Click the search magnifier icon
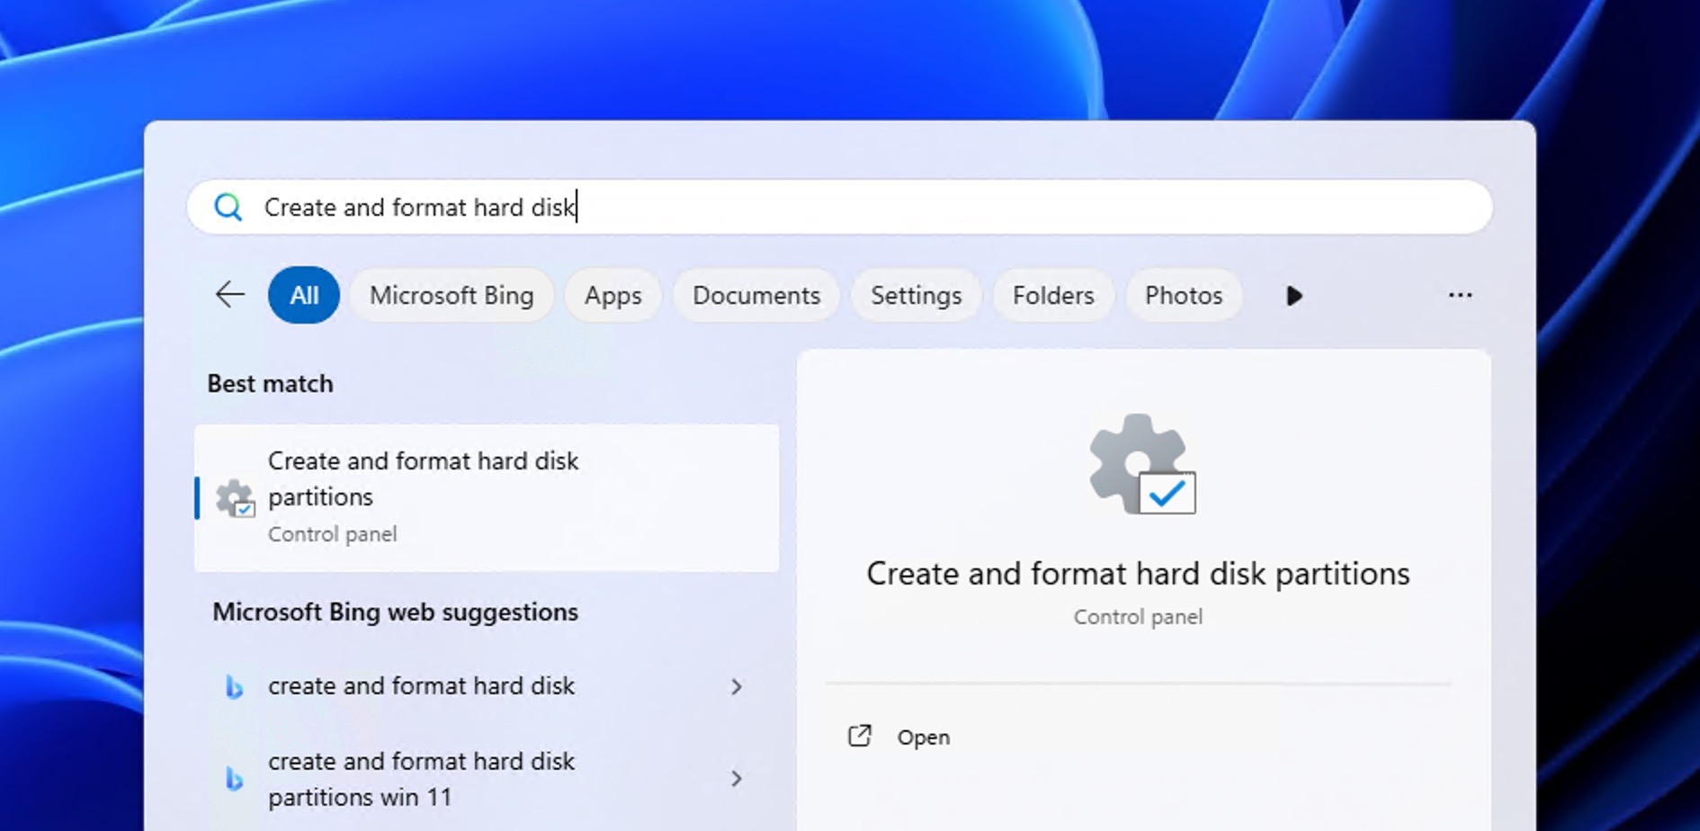1700x831 pixels. [x=229, y=207]
